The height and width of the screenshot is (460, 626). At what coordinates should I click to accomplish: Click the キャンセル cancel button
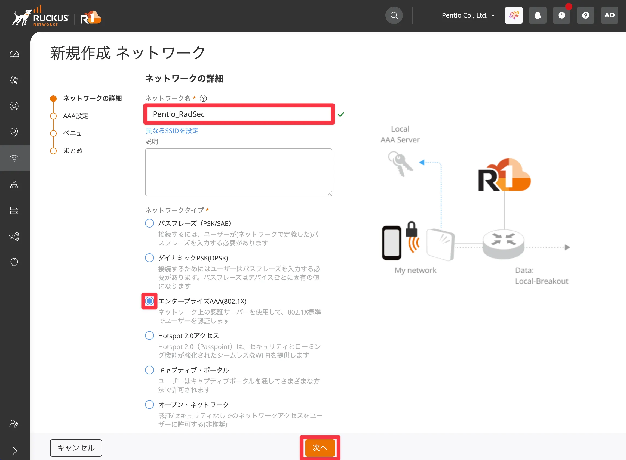click(x=76, y=448)
